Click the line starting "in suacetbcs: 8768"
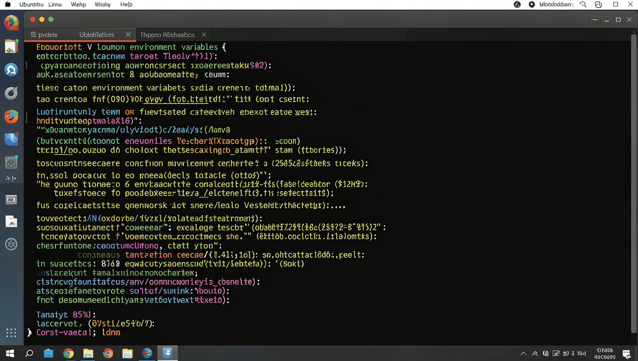 pos(170,264)
